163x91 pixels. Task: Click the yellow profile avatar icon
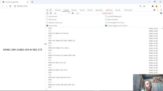click(157, 6)
